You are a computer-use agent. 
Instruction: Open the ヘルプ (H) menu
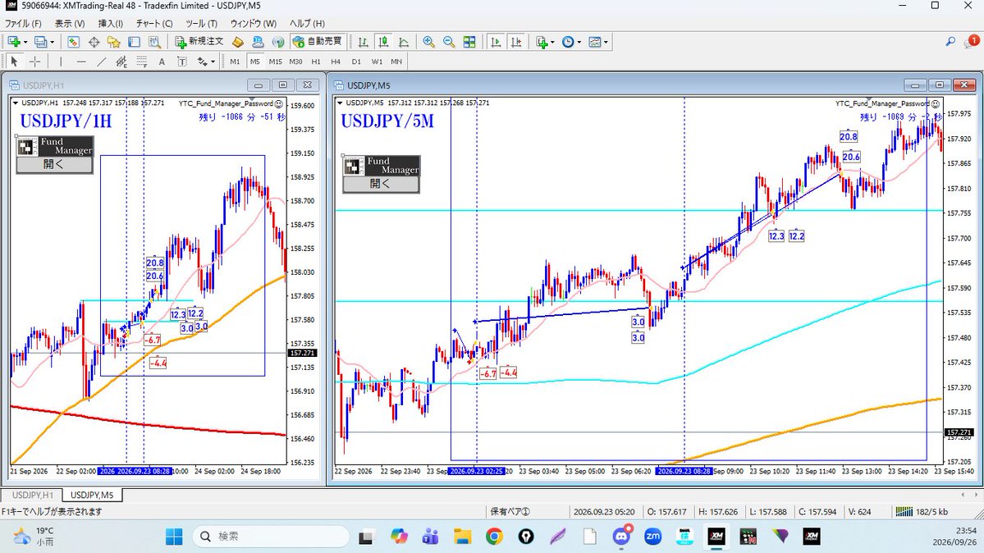coord(307,23)
